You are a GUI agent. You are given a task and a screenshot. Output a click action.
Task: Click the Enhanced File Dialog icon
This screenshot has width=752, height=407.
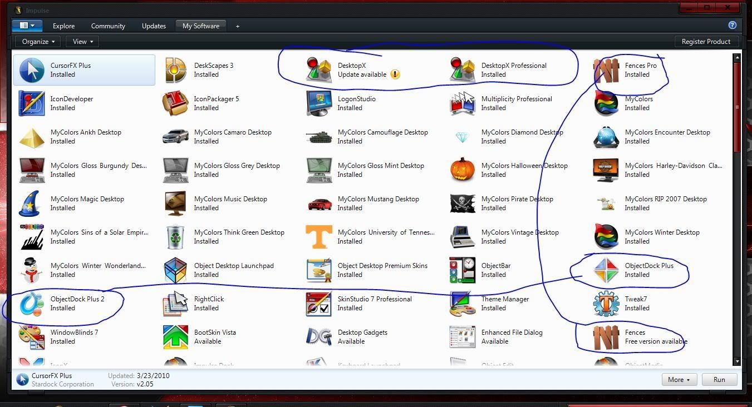pyautogui.click(x=463, y=337)
